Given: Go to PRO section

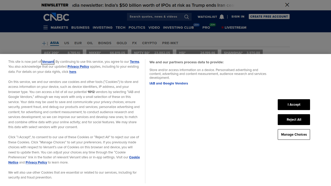Looking at the screenshot, I should click(206, 28).
